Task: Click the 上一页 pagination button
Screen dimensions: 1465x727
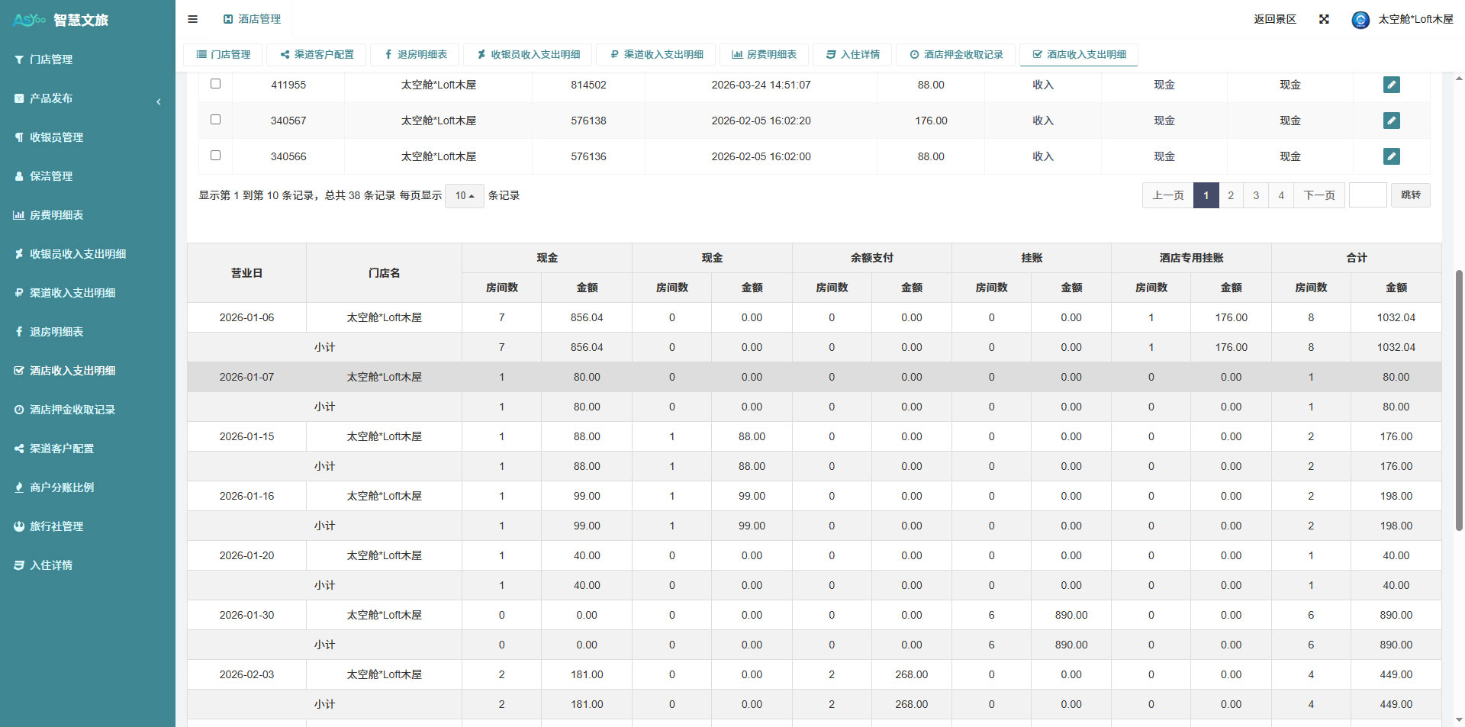Action: pyautogui.click(x=1168, y=195)
